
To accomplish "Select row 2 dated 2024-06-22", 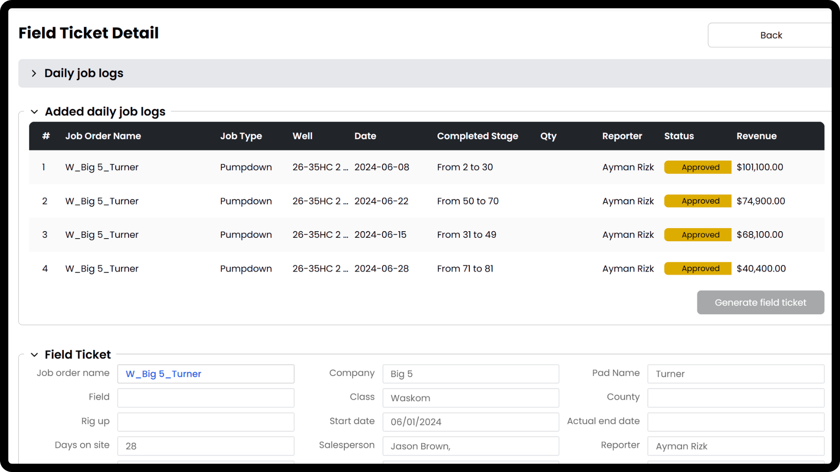I will pyautogui.click(x=381, y=201).
